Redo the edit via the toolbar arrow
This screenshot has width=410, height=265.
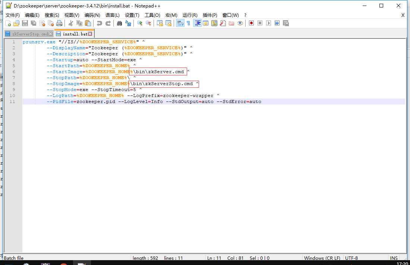point(108,23)
